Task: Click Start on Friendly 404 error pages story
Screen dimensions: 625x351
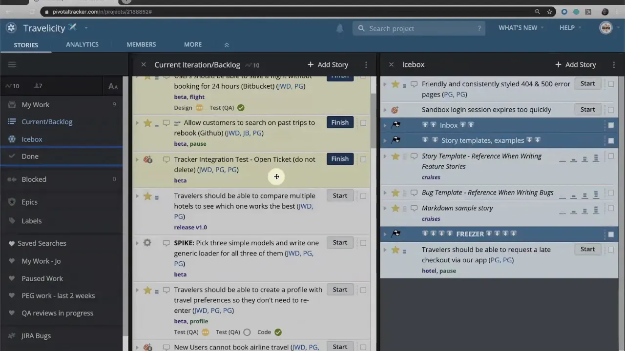Action: pos(587,83)
